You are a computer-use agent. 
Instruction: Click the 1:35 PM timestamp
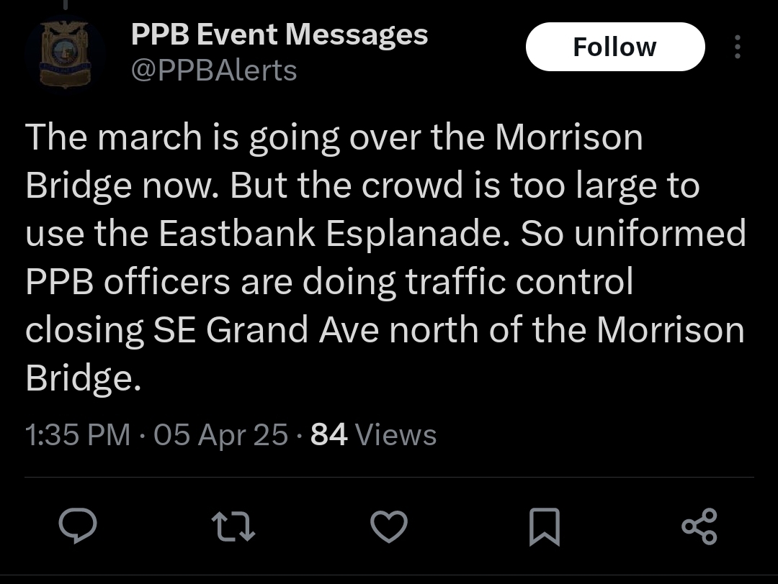pyautogui.click(x=78, y=435)
